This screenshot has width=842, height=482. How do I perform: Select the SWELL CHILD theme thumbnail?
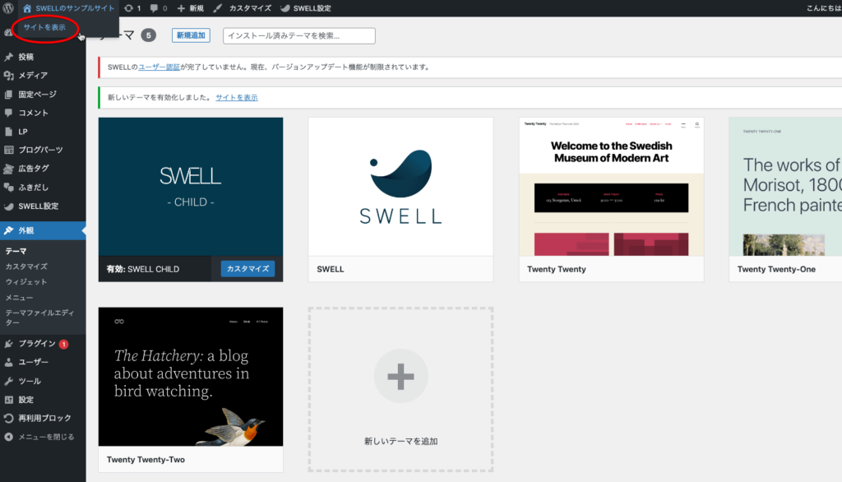(x=191, y=187)
